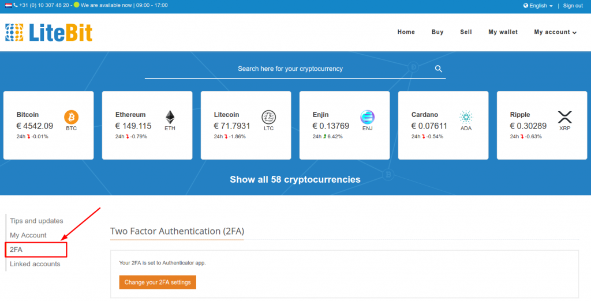Click the Netherlands flag icon
The height and width of the screenshot is (302, 591).
(8, 6)
